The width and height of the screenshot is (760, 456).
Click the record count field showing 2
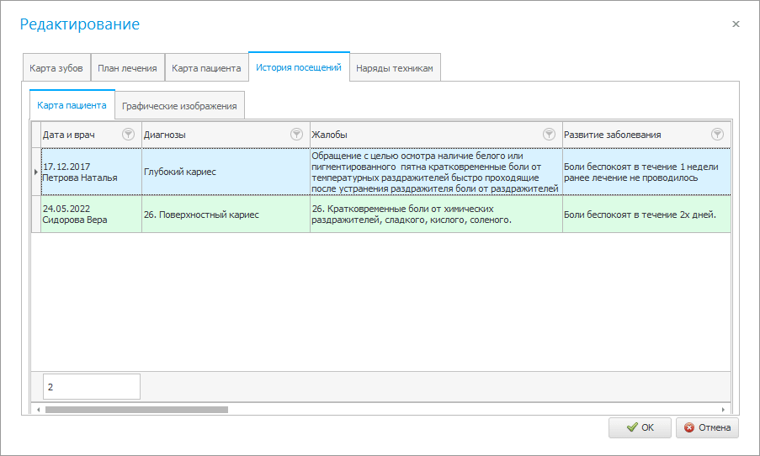91,387
